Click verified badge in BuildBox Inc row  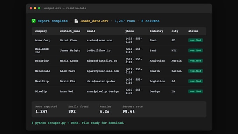[196, 50]
